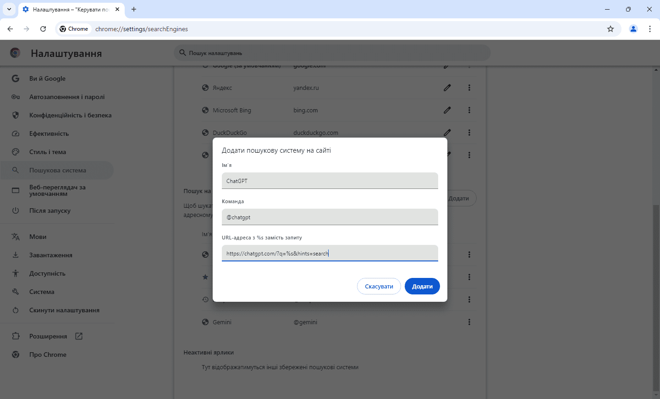
Task: Click the puzzle icon beside Розширення
Action: pyautogui.click(x=16, y=336)
